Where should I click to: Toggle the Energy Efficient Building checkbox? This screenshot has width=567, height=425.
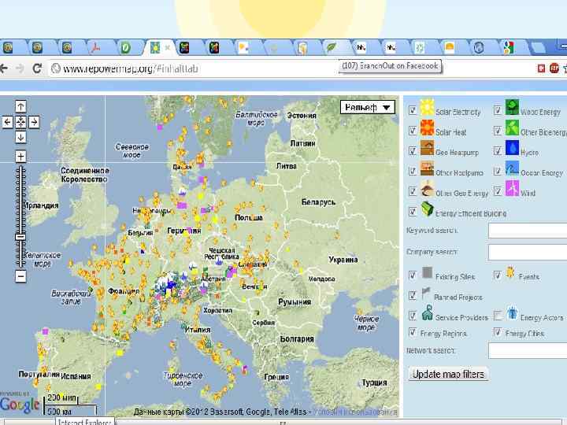[413, 211]
